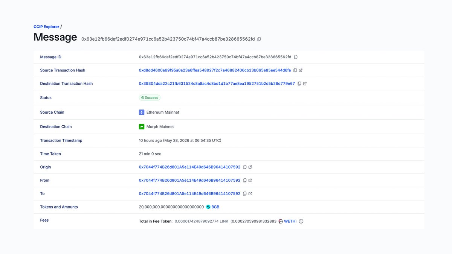Image resolution: width=452 pixels, height=254 pixels.
Task: Click the '21 min 0 sec' time taken value
Action: click(150, 154)
